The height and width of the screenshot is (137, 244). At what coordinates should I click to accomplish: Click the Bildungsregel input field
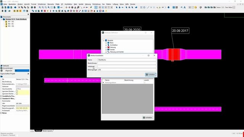point(127,70)
